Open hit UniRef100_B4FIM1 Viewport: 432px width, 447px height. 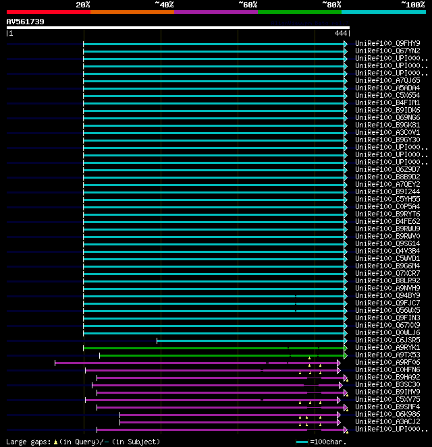point(387,102)
